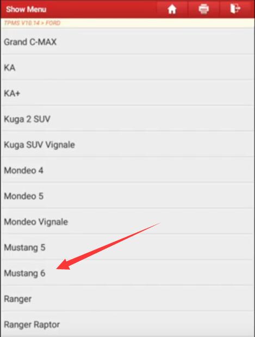Click the Exit icon in header
255x337 pixels.
(x=235, y=9)
